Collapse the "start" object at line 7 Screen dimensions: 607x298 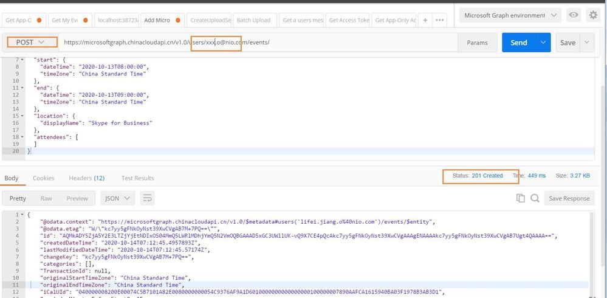click(x=22, y=60)
